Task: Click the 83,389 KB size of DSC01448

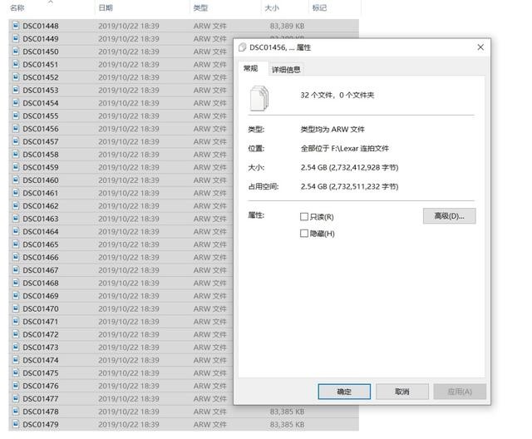Action: point(287,26)
